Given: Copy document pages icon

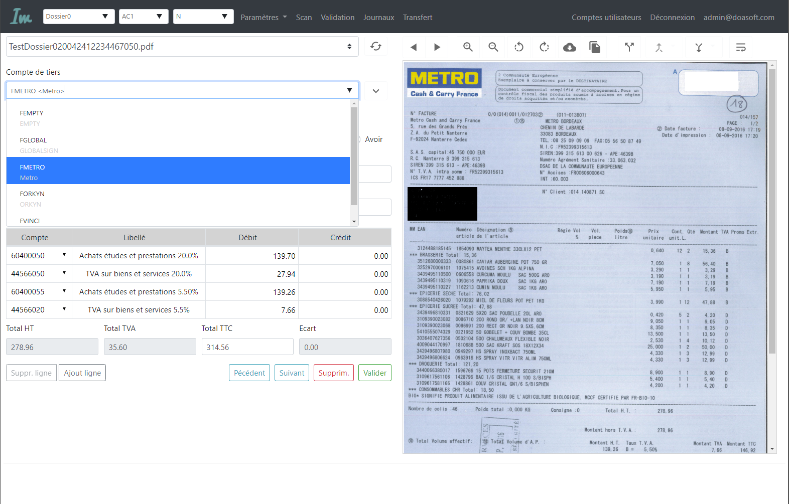Looking at the screenshot, I should (x=595, y=47).
